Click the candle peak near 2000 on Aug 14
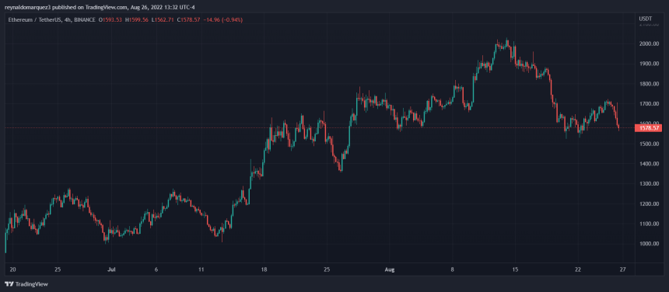This screenshot has width=669, height=292. pos(507,43)
